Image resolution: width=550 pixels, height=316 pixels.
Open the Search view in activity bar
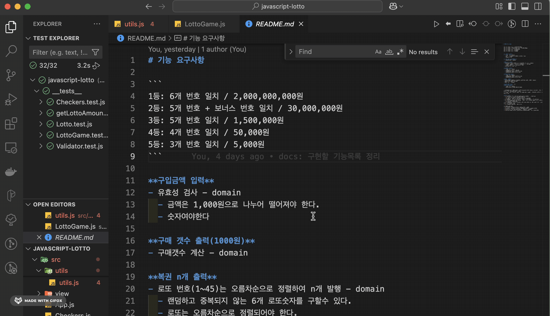click(x=11, y=51)
